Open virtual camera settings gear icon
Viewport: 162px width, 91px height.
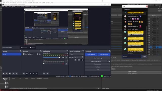pyautogui.click(x=109, y=61)
